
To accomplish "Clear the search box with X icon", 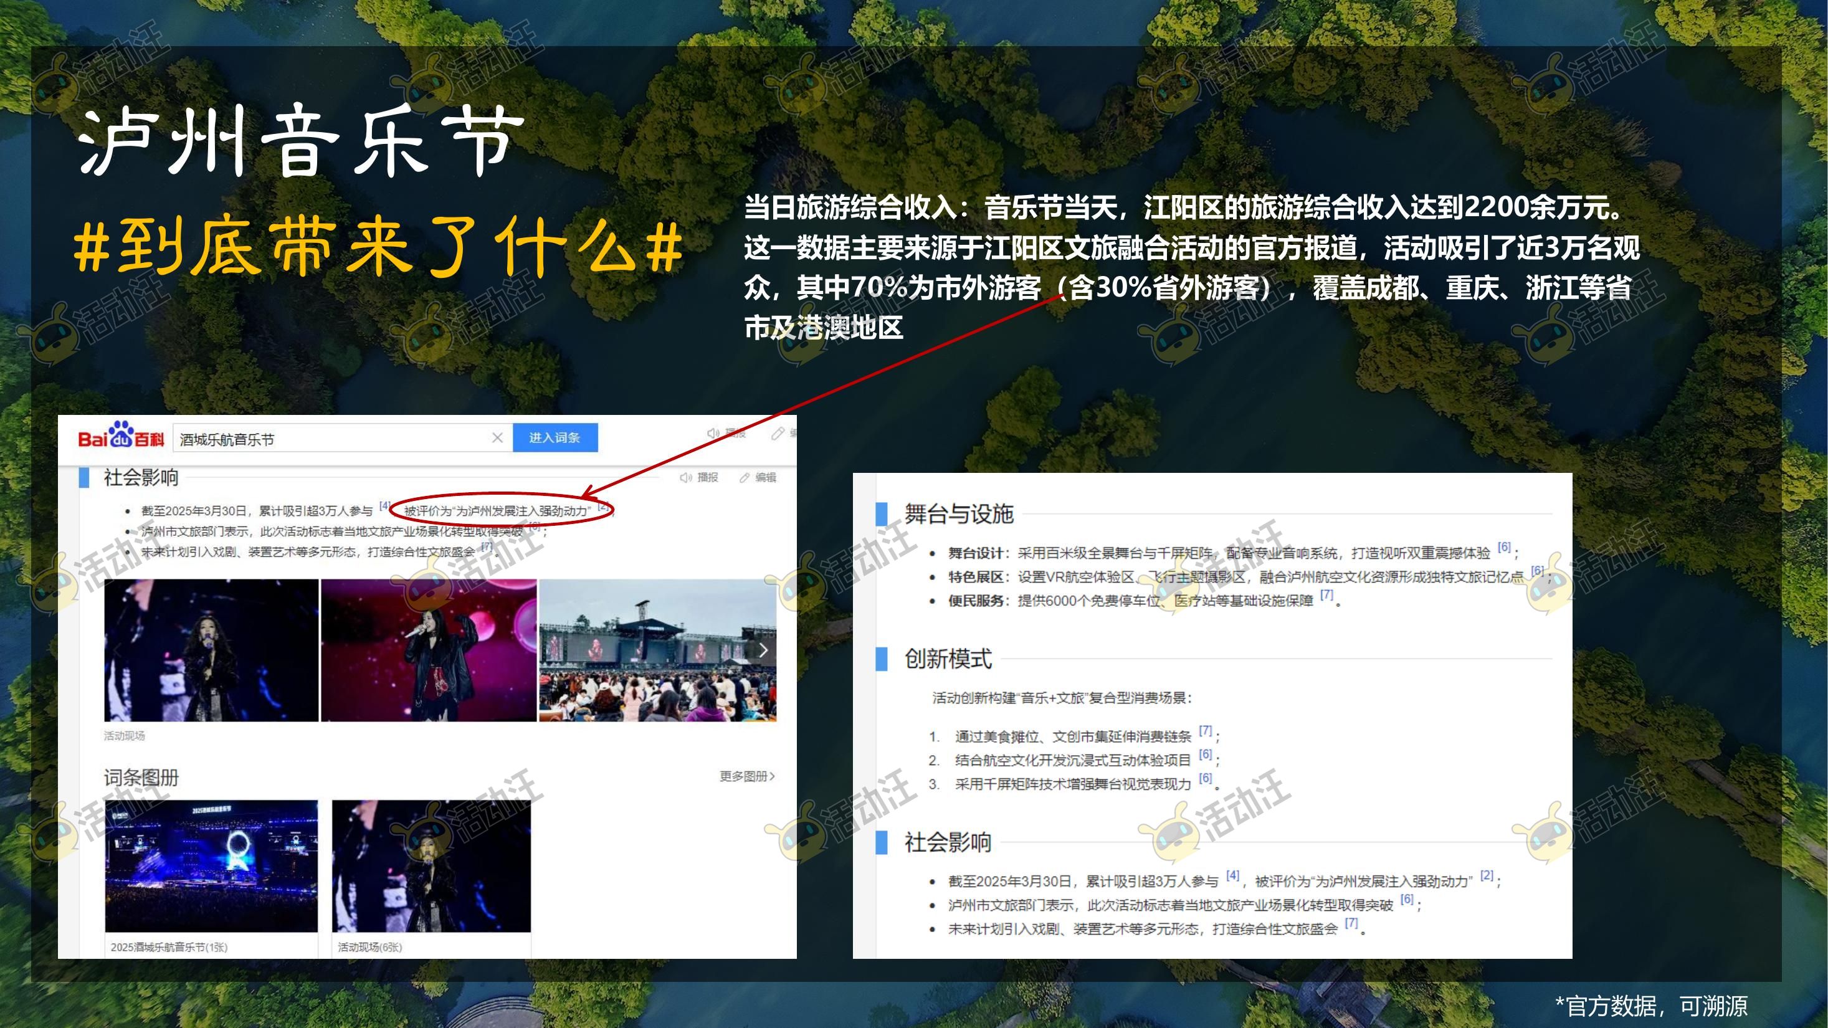I will tap(497, 438).
